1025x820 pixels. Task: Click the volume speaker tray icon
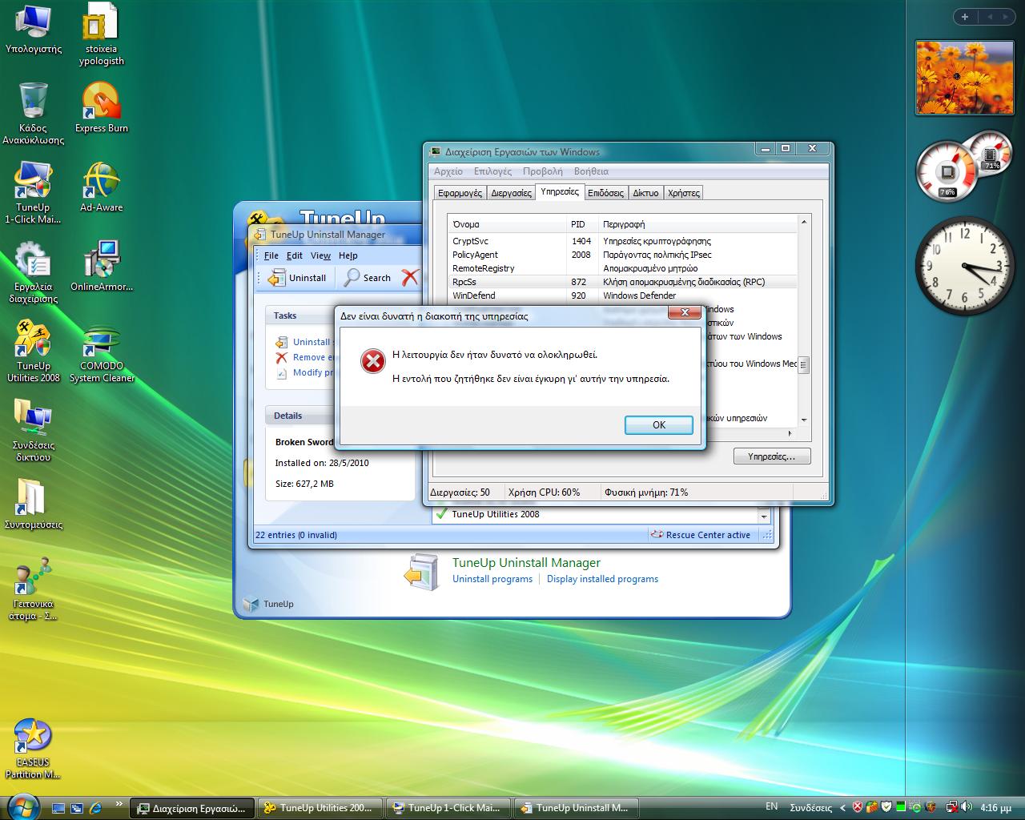(x=967, y=807)
